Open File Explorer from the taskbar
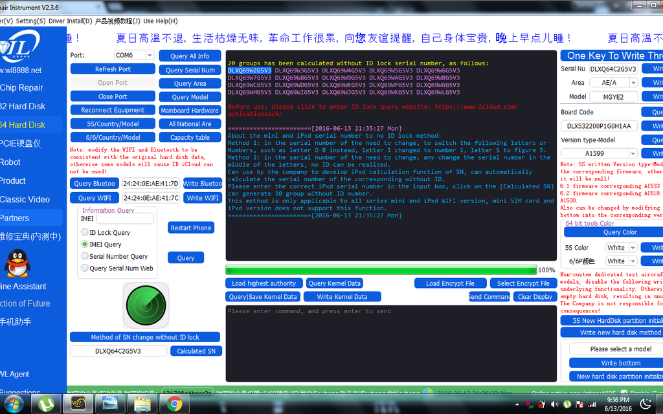This screenshot has width=663, height=414. click(142, 404)
